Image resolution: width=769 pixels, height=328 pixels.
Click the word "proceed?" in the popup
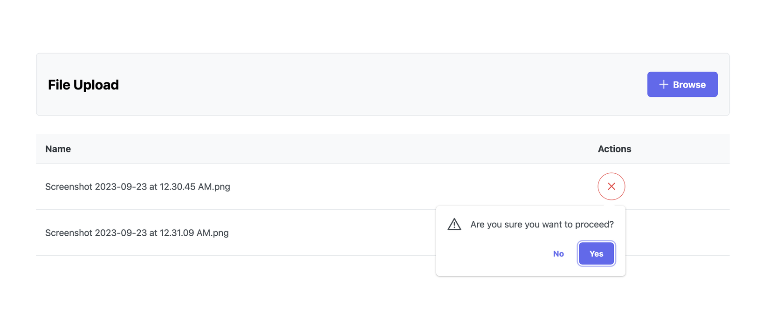pyautogui.click(x=594, y=225)
